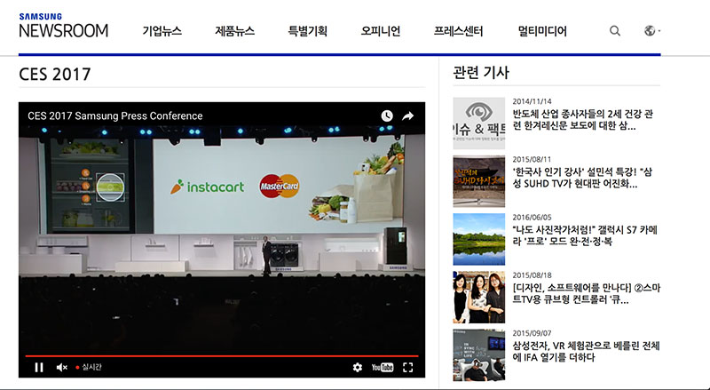
Task: Open the 이슈 & 팩트 eye thumbnail
Action: coord(479,123)
